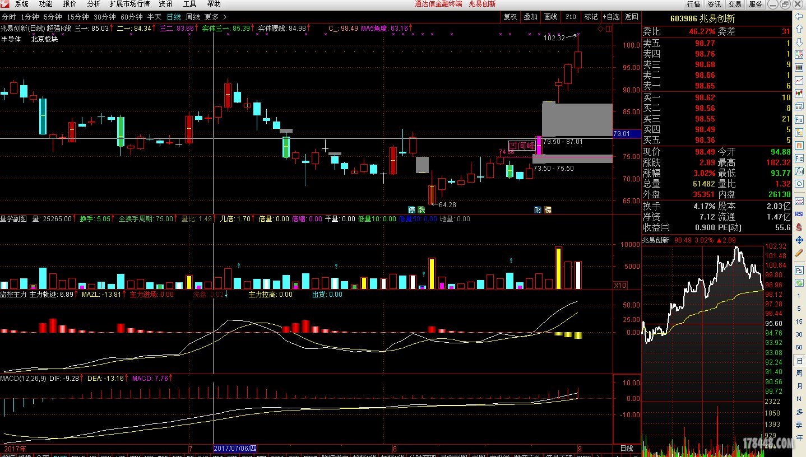Switch to 周线 chart tab
806x457 pixels.
point(192,17)
